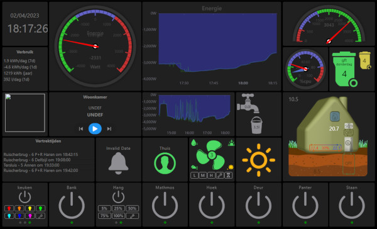Click the Verbruik heading
The height and width of the screenshot is (229, 377).
tap(25, 52)
